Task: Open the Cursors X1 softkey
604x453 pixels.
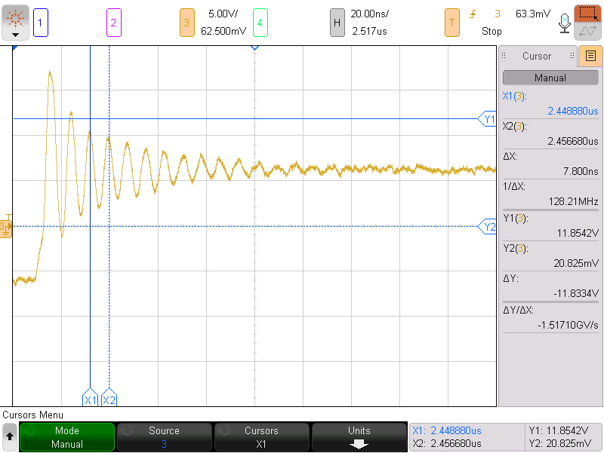Action: pos(261,437)
